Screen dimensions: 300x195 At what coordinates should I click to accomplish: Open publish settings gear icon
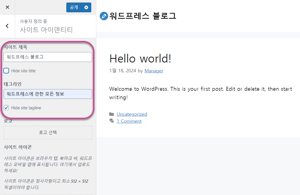pyautogui.click(x=86, y=8)
